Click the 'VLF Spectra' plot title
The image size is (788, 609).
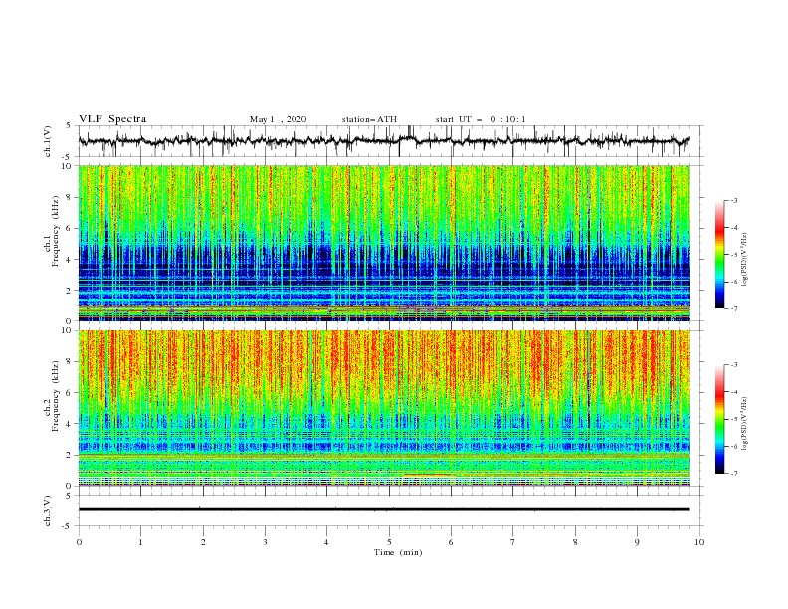tap(112, 119)
